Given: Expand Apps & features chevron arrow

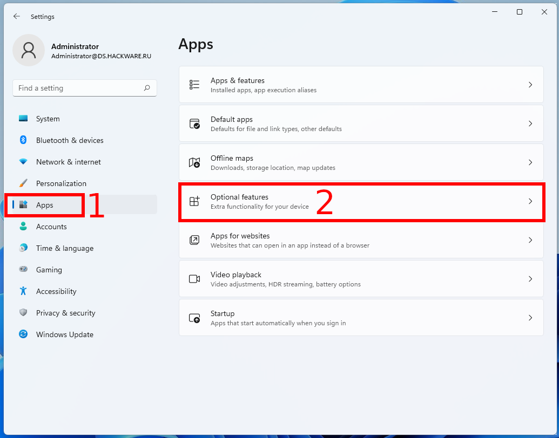Looking at the screenshot, I should pyautogui.click(x=530, y=85).
